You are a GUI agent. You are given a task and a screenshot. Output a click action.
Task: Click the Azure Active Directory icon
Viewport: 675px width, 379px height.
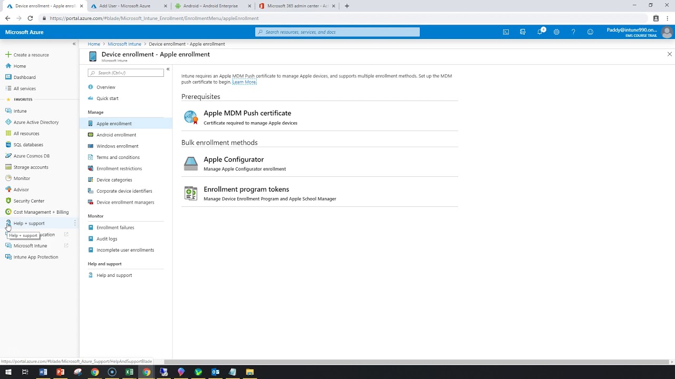pos(8,122)
